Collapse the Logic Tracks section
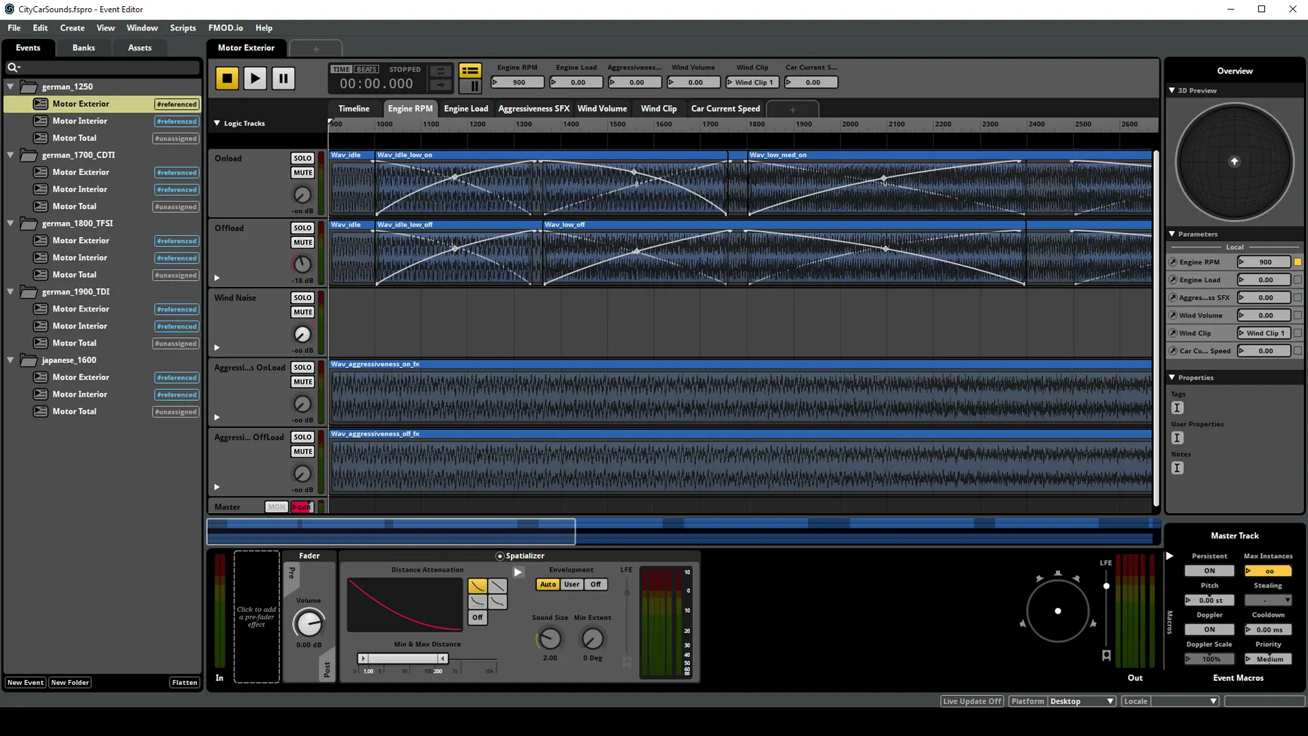 pos(217,123)
